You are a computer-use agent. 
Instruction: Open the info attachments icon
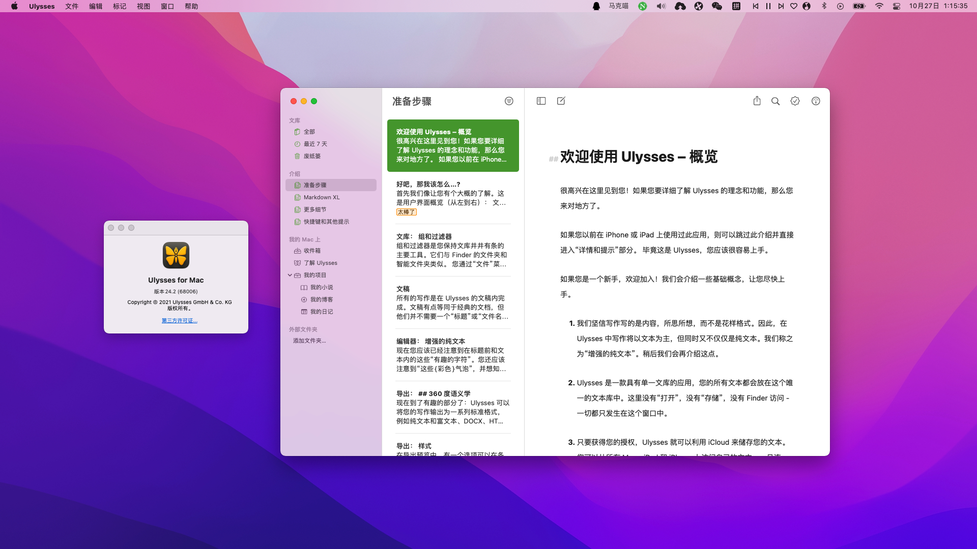[816, 101]
